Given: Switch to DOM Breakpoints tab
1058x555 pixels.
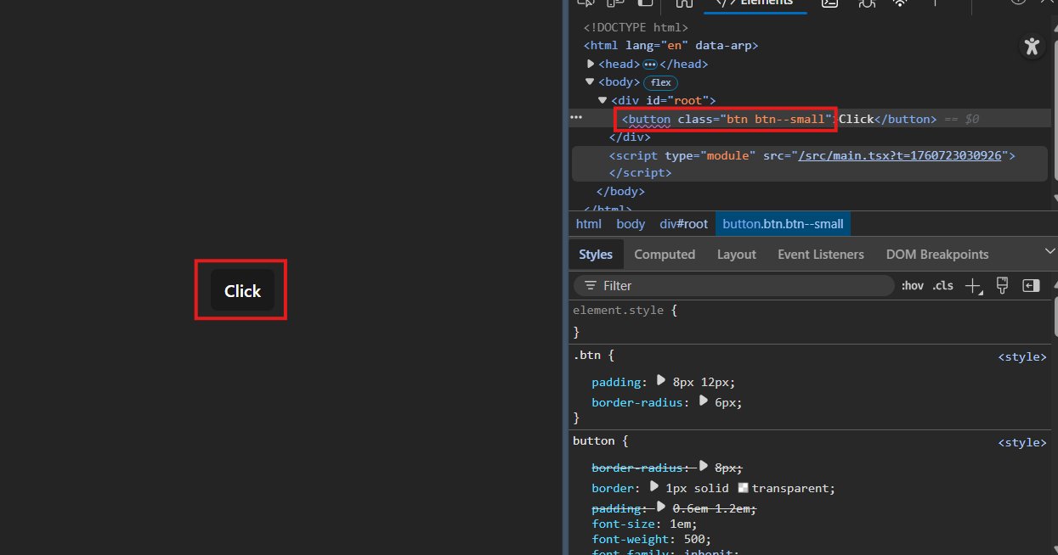Looking at the screenshot, I should 937,255.
